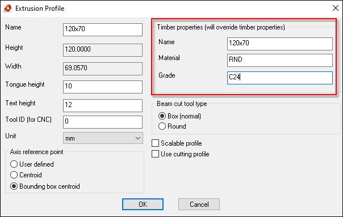
Task: Click the Width field showing 69.0570
Action: (x=103, y=69)
